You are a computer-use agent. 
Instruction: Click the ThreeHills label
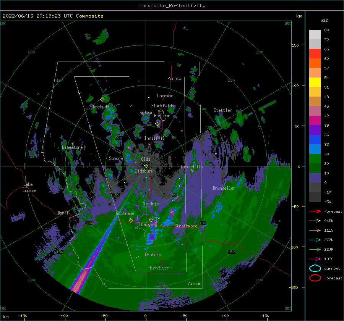[x=191, y=167]
